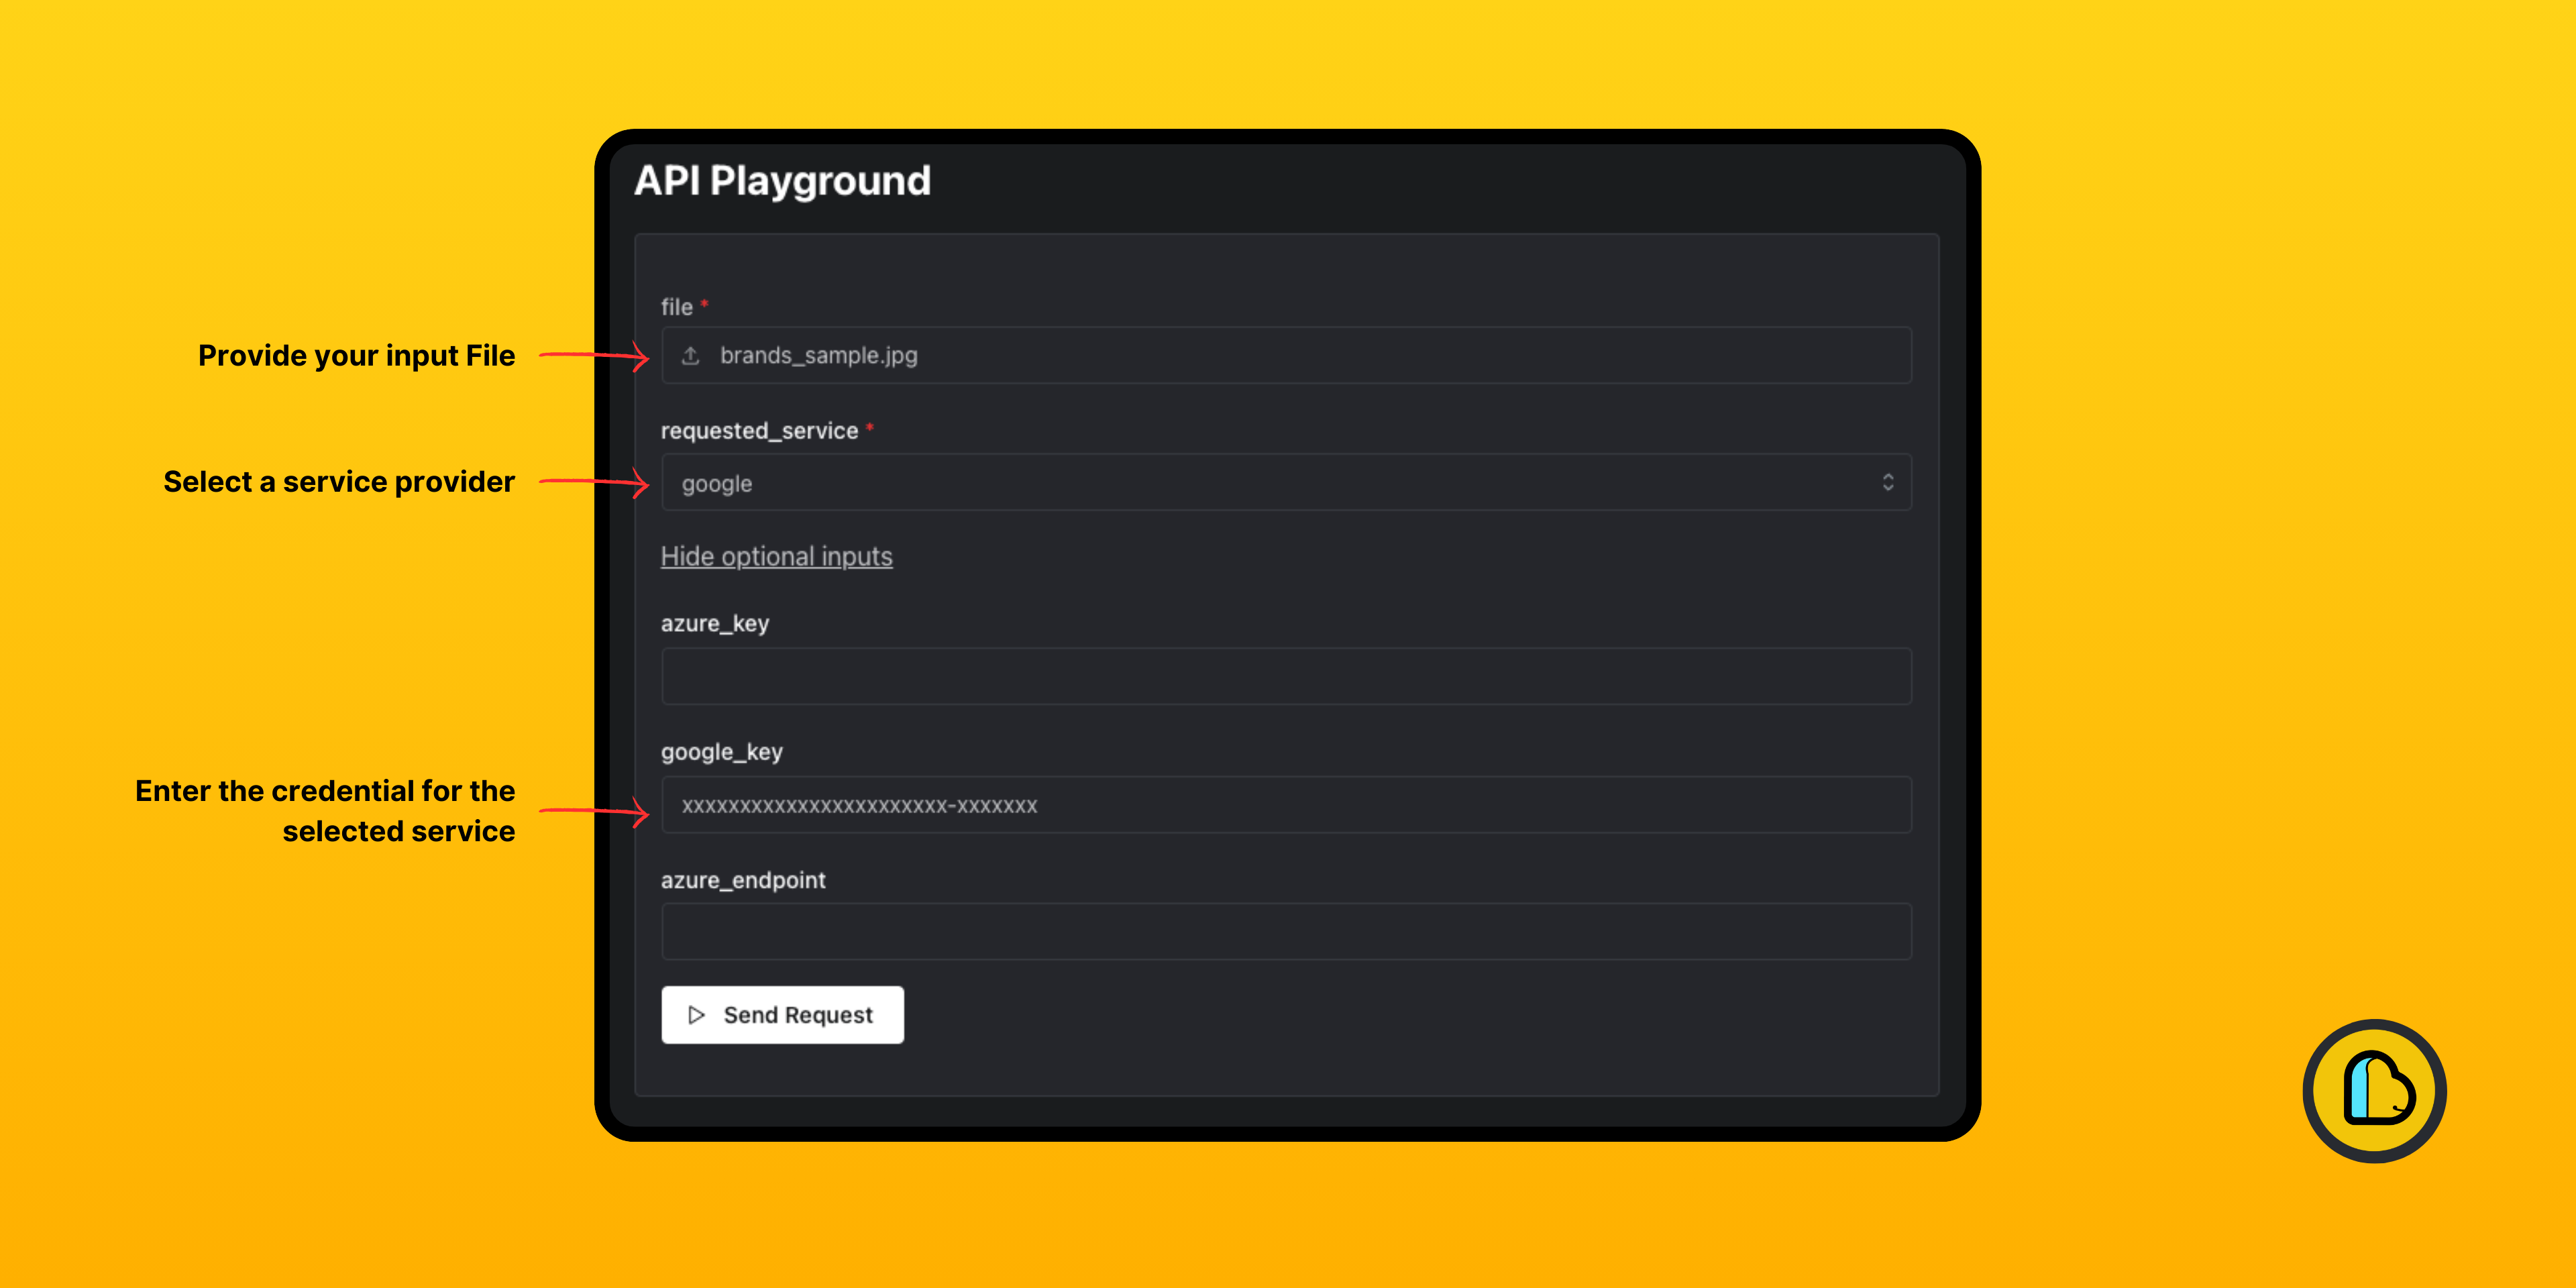Click the requested_service field label

click(x=759, y=431)
